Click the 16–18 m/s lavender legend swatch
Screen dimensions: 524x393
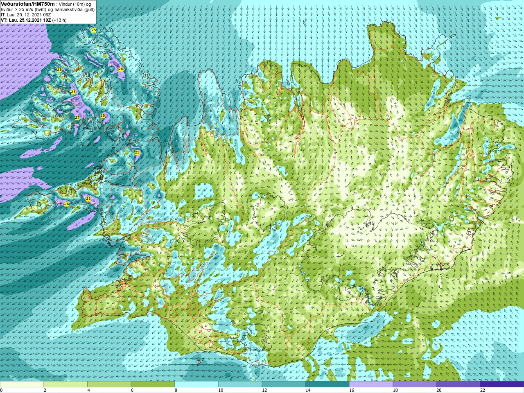point(371,384)
